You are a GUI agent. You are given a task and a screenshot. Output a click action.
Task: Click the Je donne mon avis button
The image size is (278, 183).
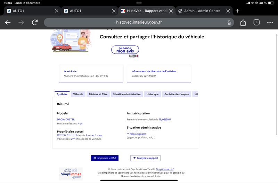[x=125, y=50]
